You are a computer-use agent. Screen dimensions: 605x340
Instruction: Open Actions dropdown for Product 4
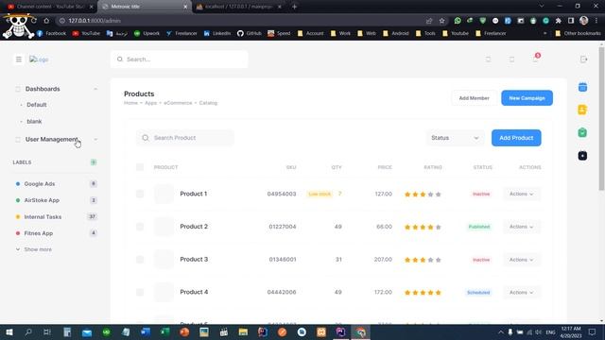tap(521, 292)
